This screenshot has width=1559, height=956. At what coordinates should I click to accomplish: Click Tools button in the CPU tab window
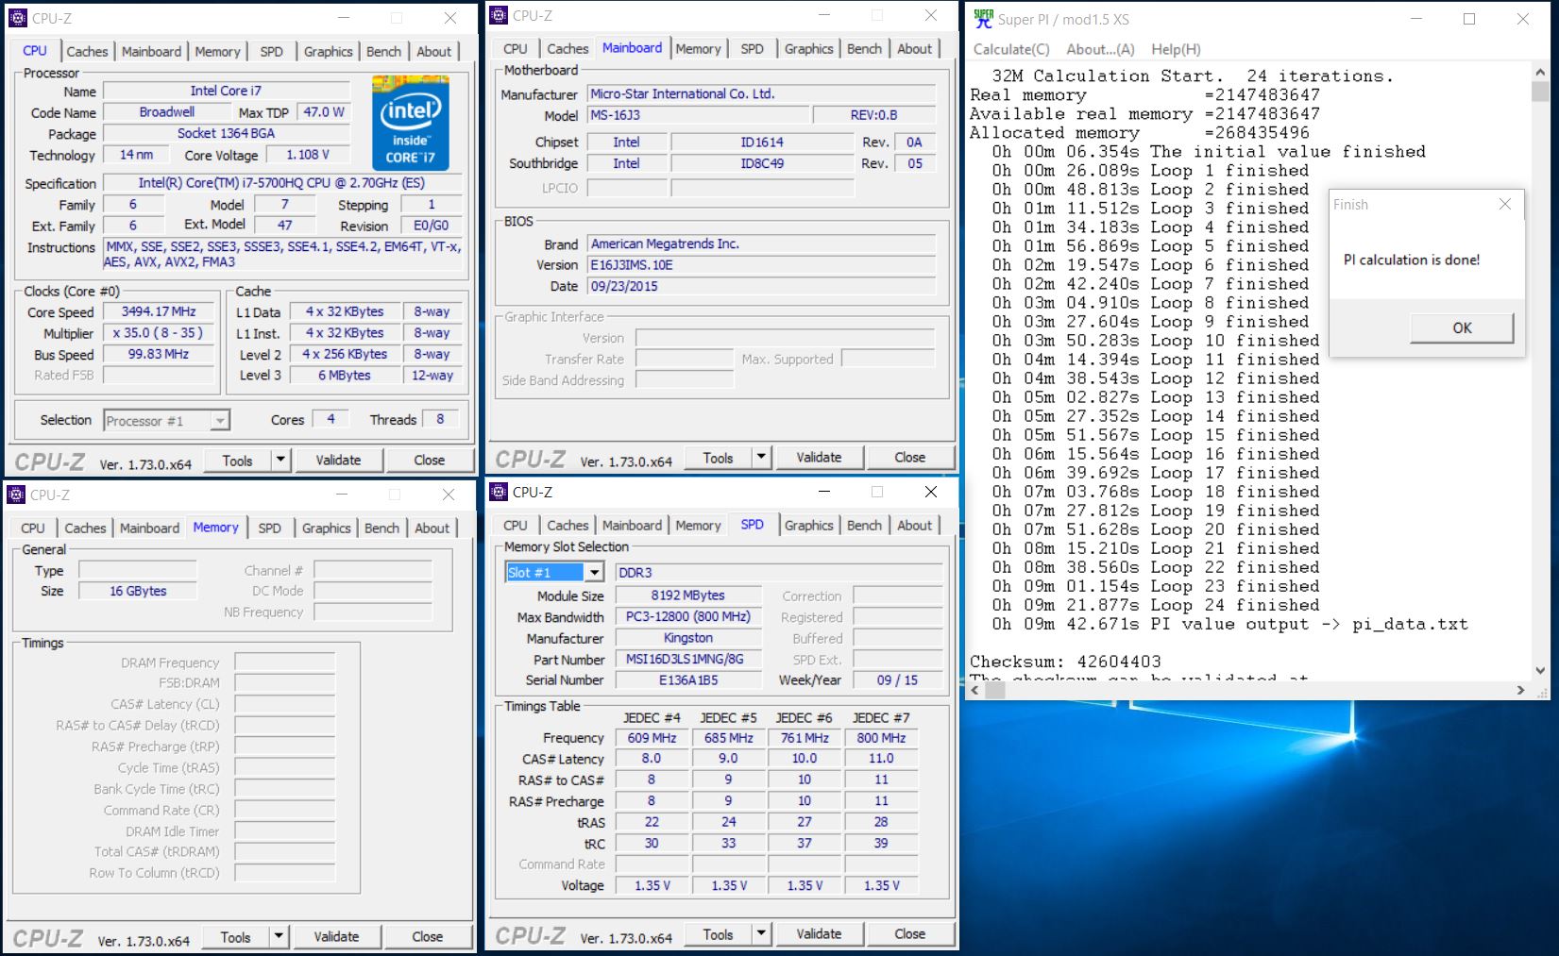tap(237, 461)
